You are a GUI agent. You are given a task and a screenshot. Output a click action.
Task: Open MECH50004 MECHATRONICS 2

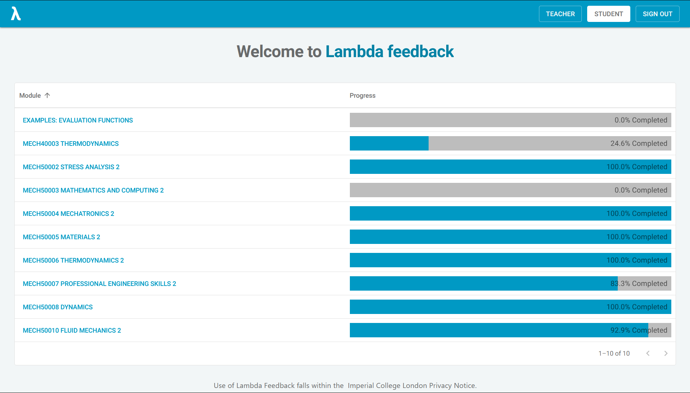tap(68, 213)
